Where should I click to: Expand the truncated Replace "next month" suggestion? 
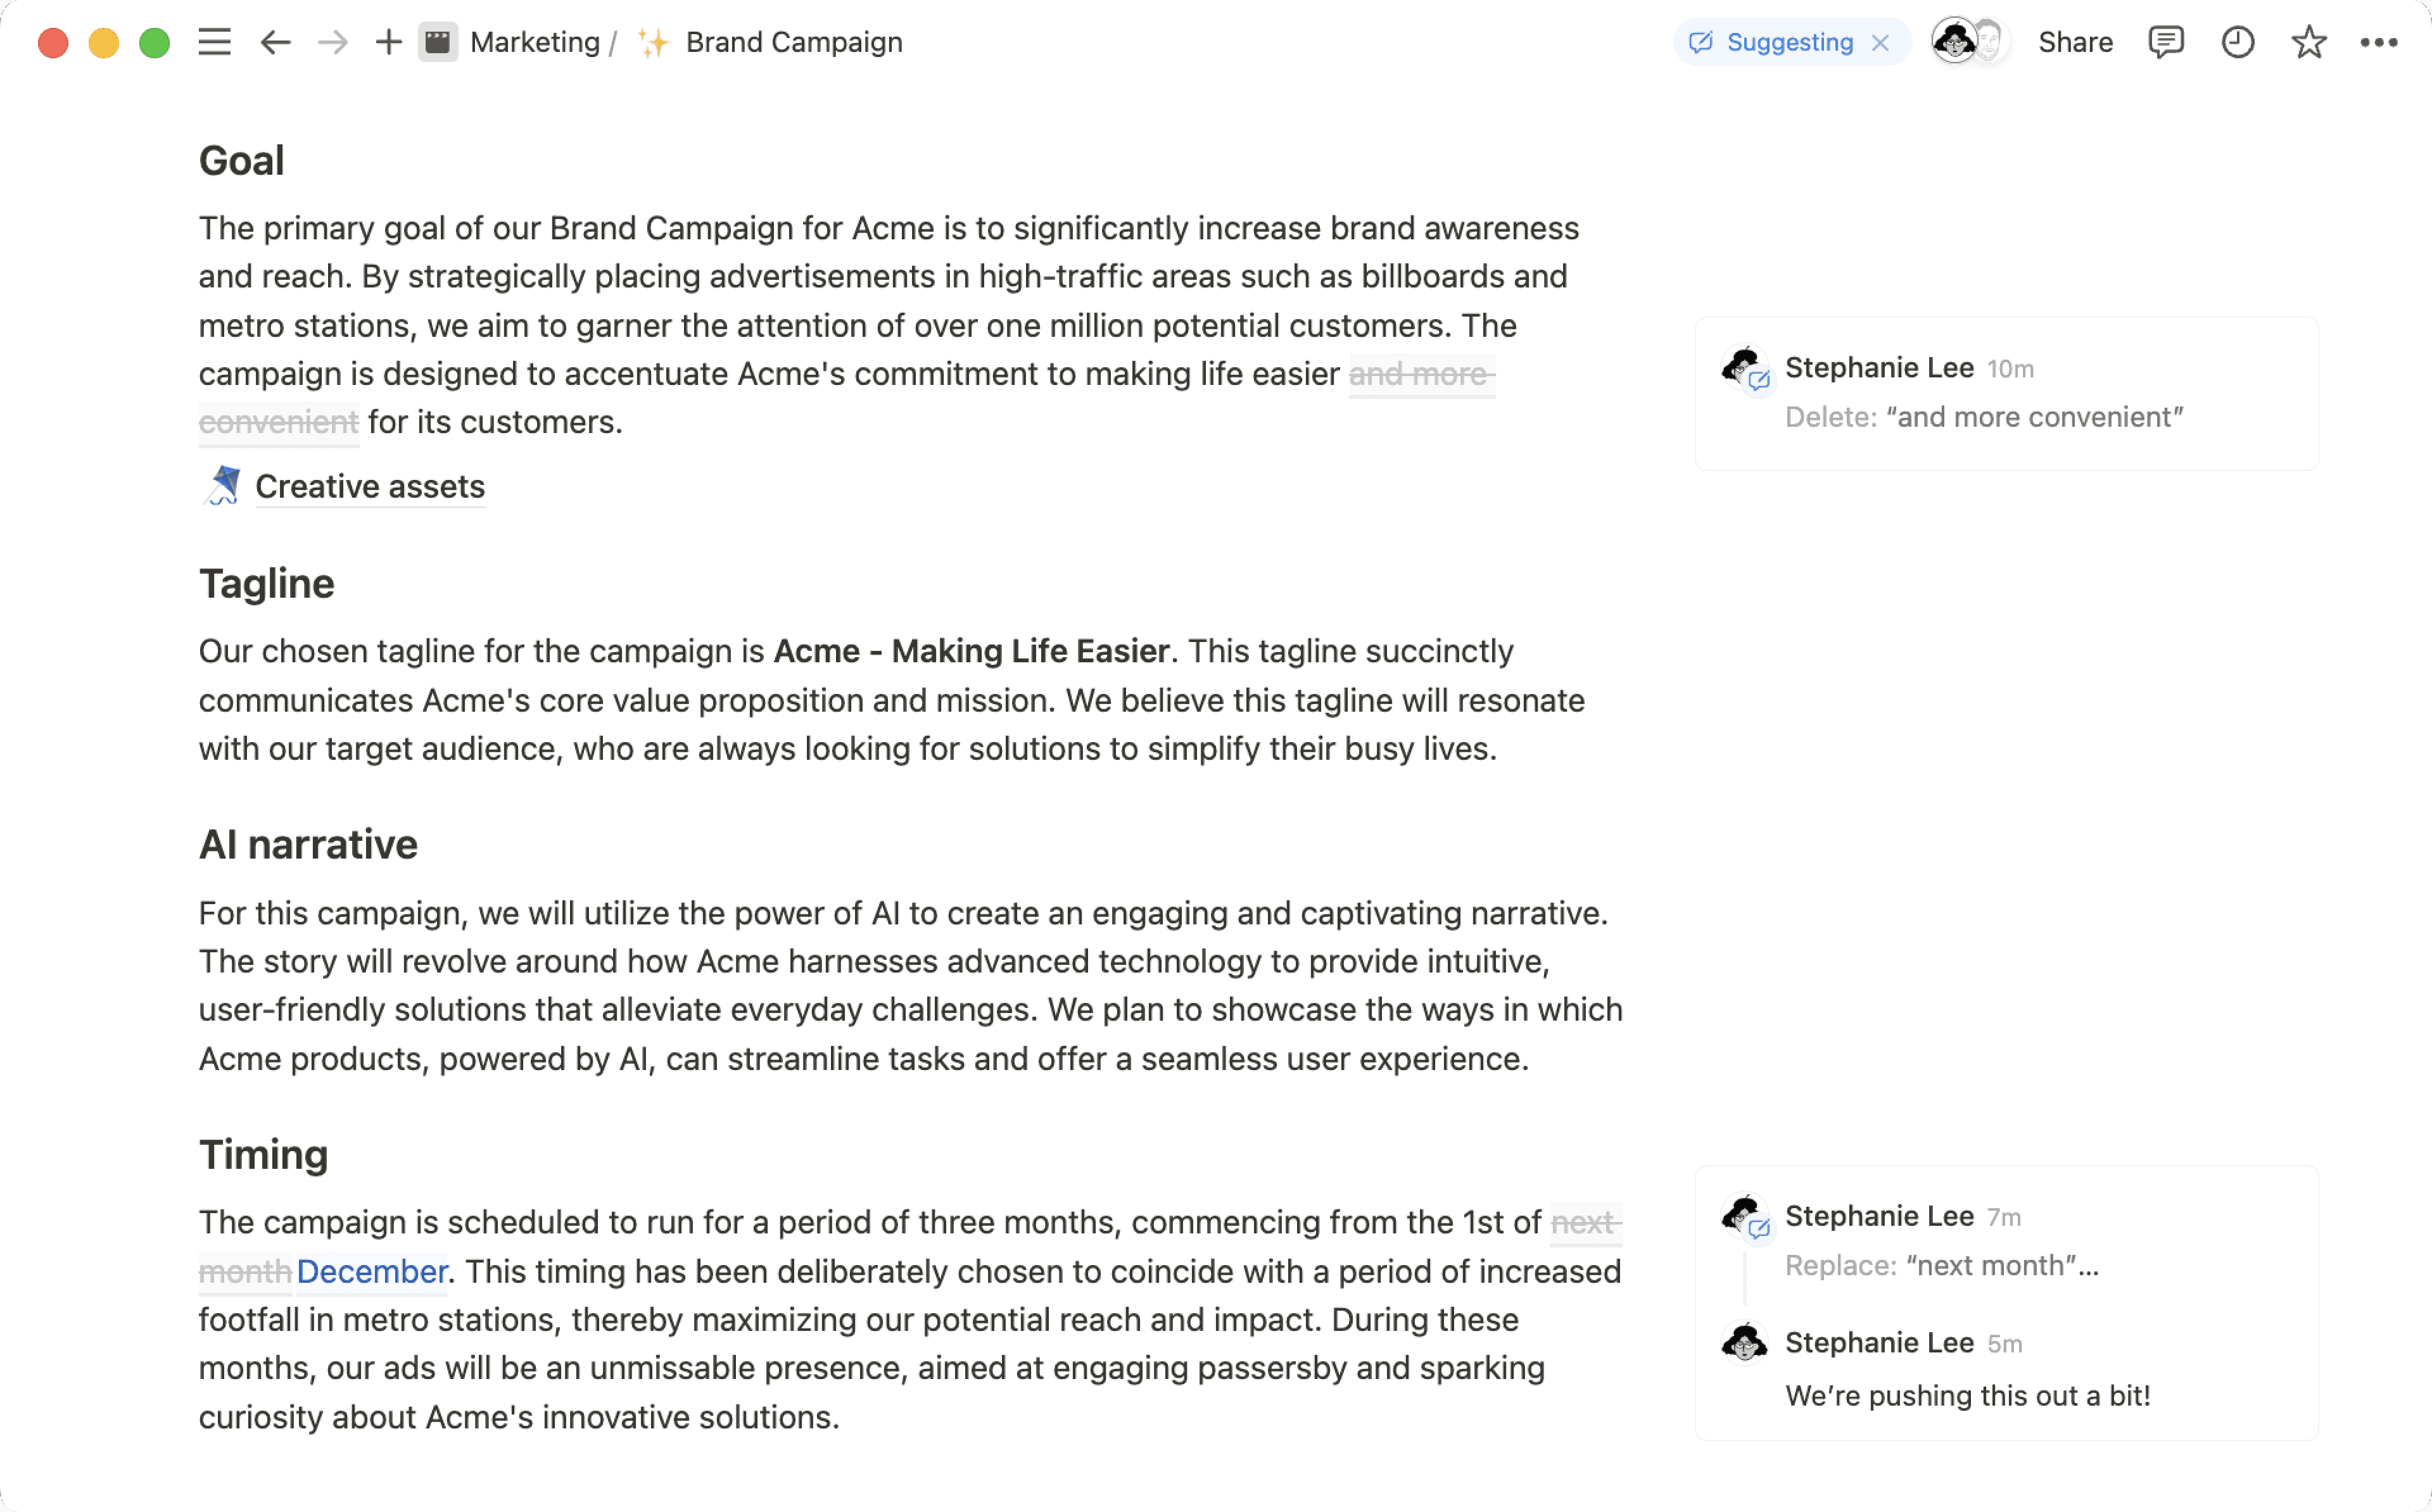(1941, 1265)
